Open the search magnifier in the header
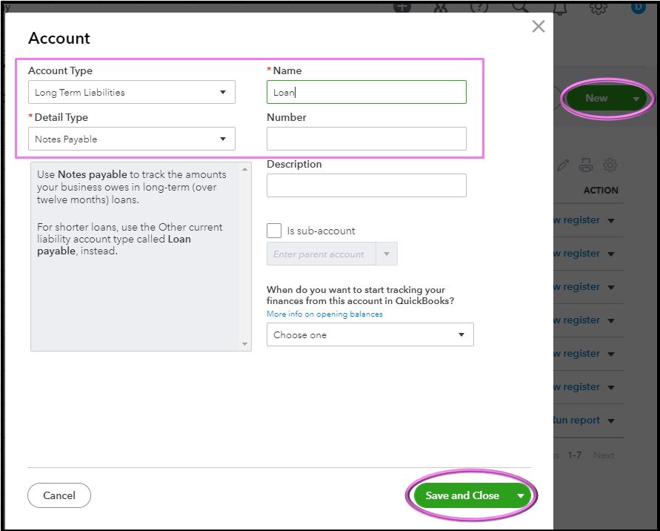 519,7
